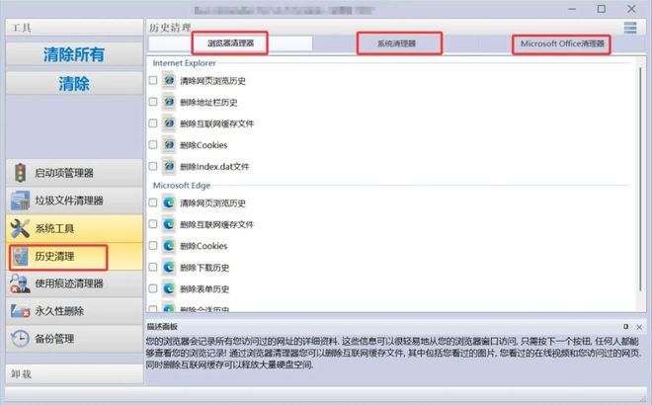This screenshot has height=405, width=652.
Task: Check Internet Explorer 删除互联网缓存文件 box
Action: pyautogui.click(x=153, y=123)
